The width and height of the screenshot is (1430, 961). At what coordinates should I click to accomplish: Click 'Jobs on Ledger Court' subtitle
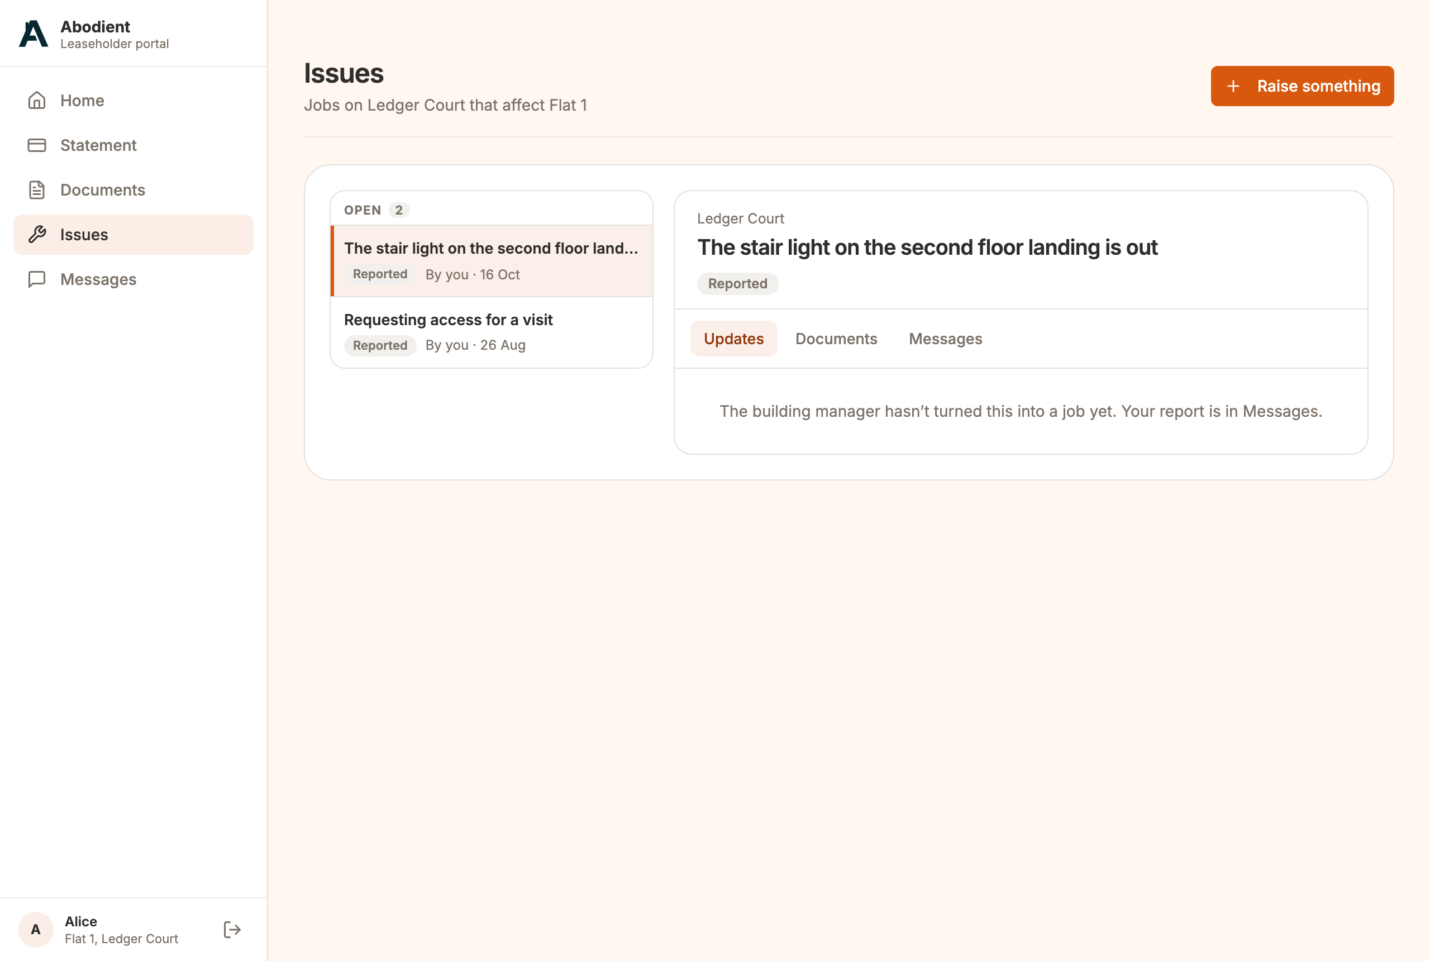(x=445, y=106)
